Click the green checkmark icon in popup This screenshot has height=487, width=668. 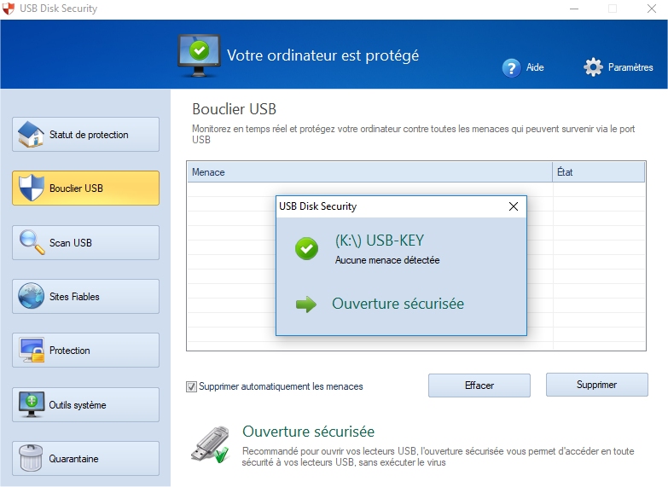pyautogui.click(x=306, y=248)
